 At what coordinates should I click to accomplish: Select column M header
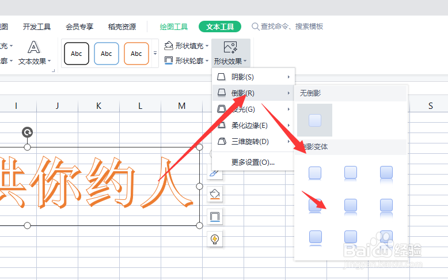click(x=181, y=106)
